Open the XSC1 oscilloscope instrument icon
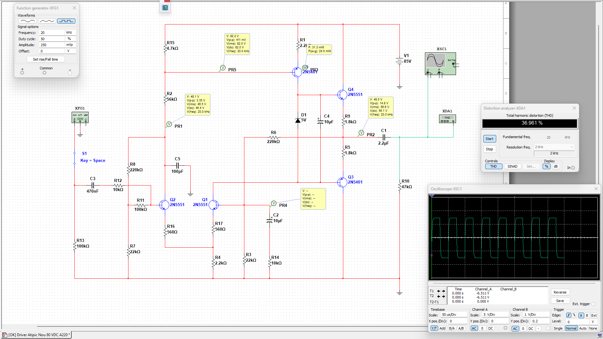Viewport: 603px width, 339px height. 440,64
